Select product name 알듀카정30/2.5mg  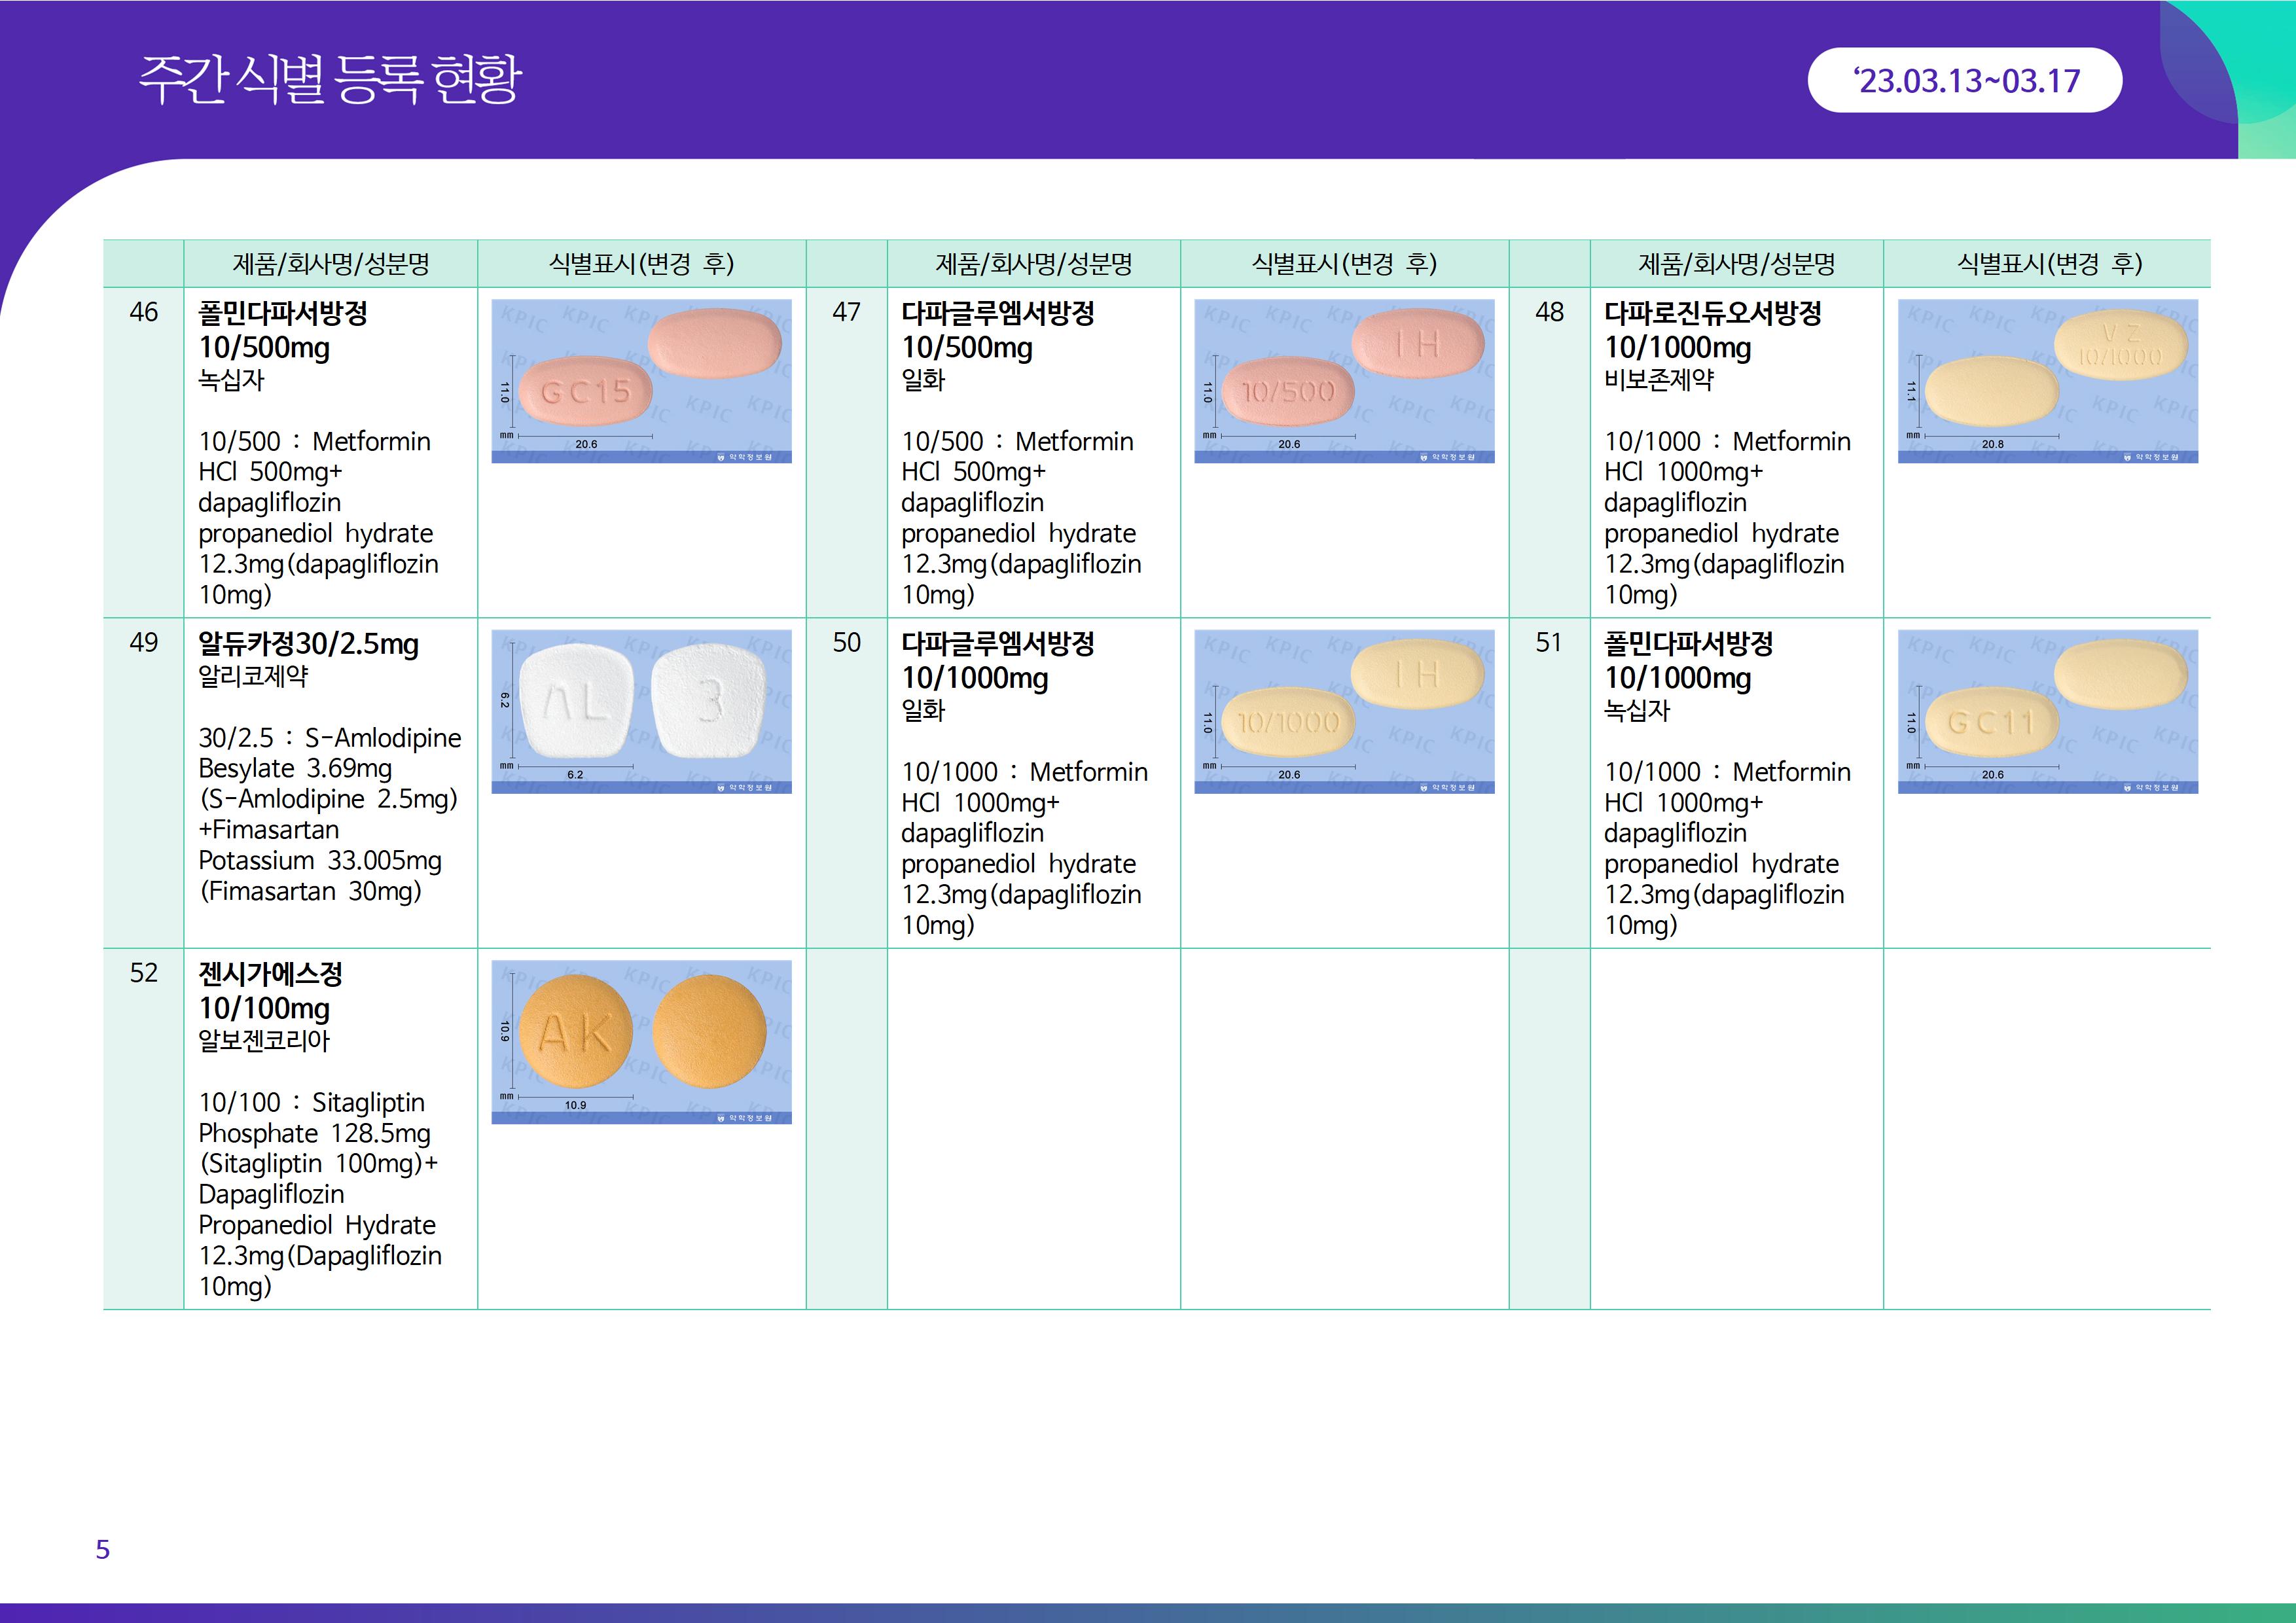(x=308, y=644)
